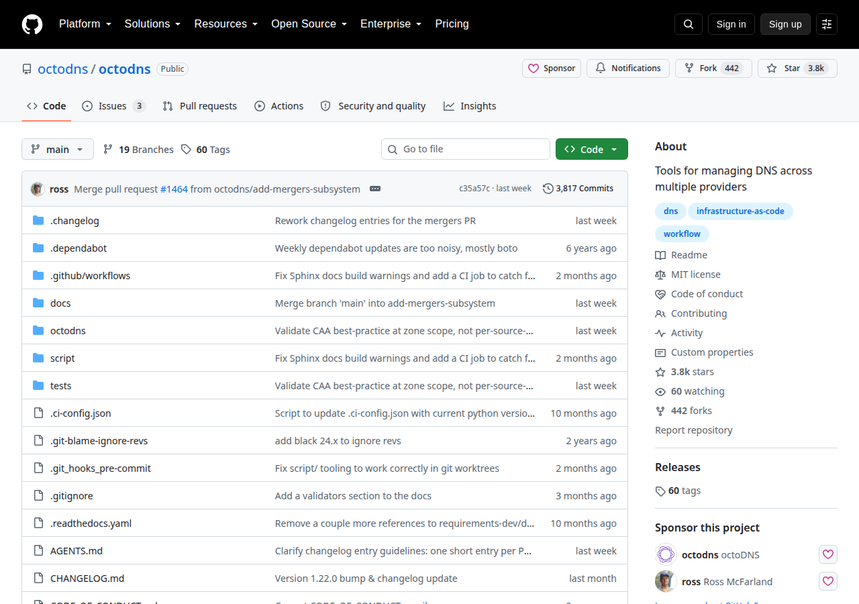Open the Pricing link
The height and width of the screenshot is (604, 859).
pyautogui.click(x=452, y=23)
